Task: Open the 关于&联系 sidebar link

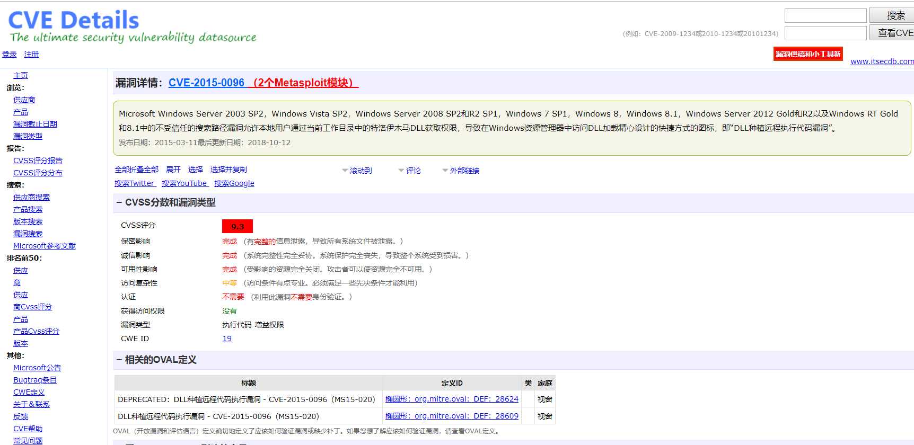Action: [x=31, y=404]
